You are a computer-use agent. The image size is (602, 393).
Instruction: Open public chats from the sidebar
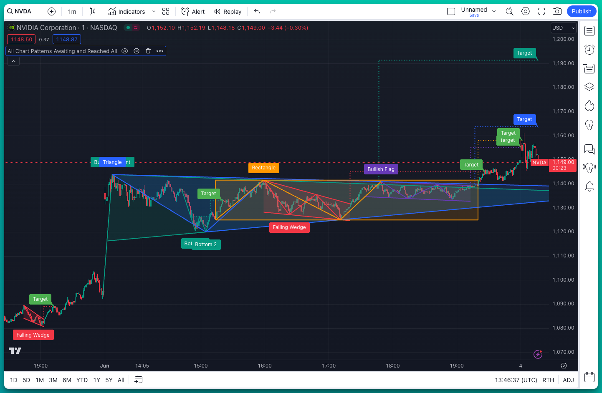[589, 149]
